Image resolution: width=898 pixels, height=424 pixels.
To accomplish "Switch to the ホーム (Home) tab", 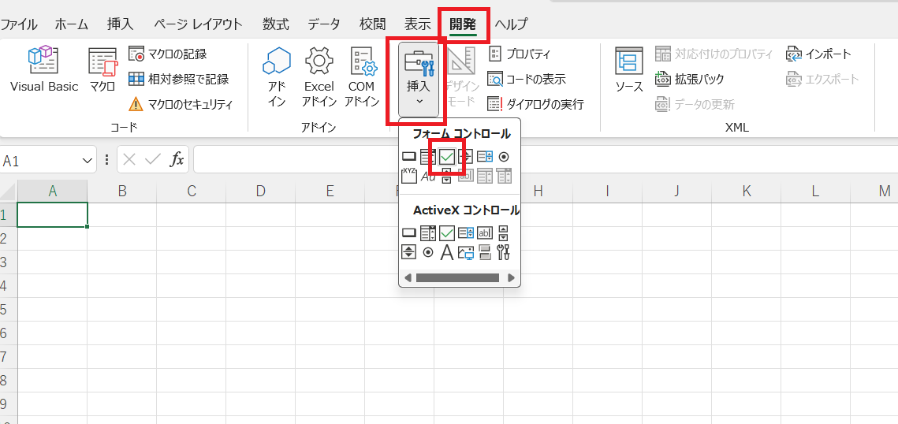I will (72, 24).
